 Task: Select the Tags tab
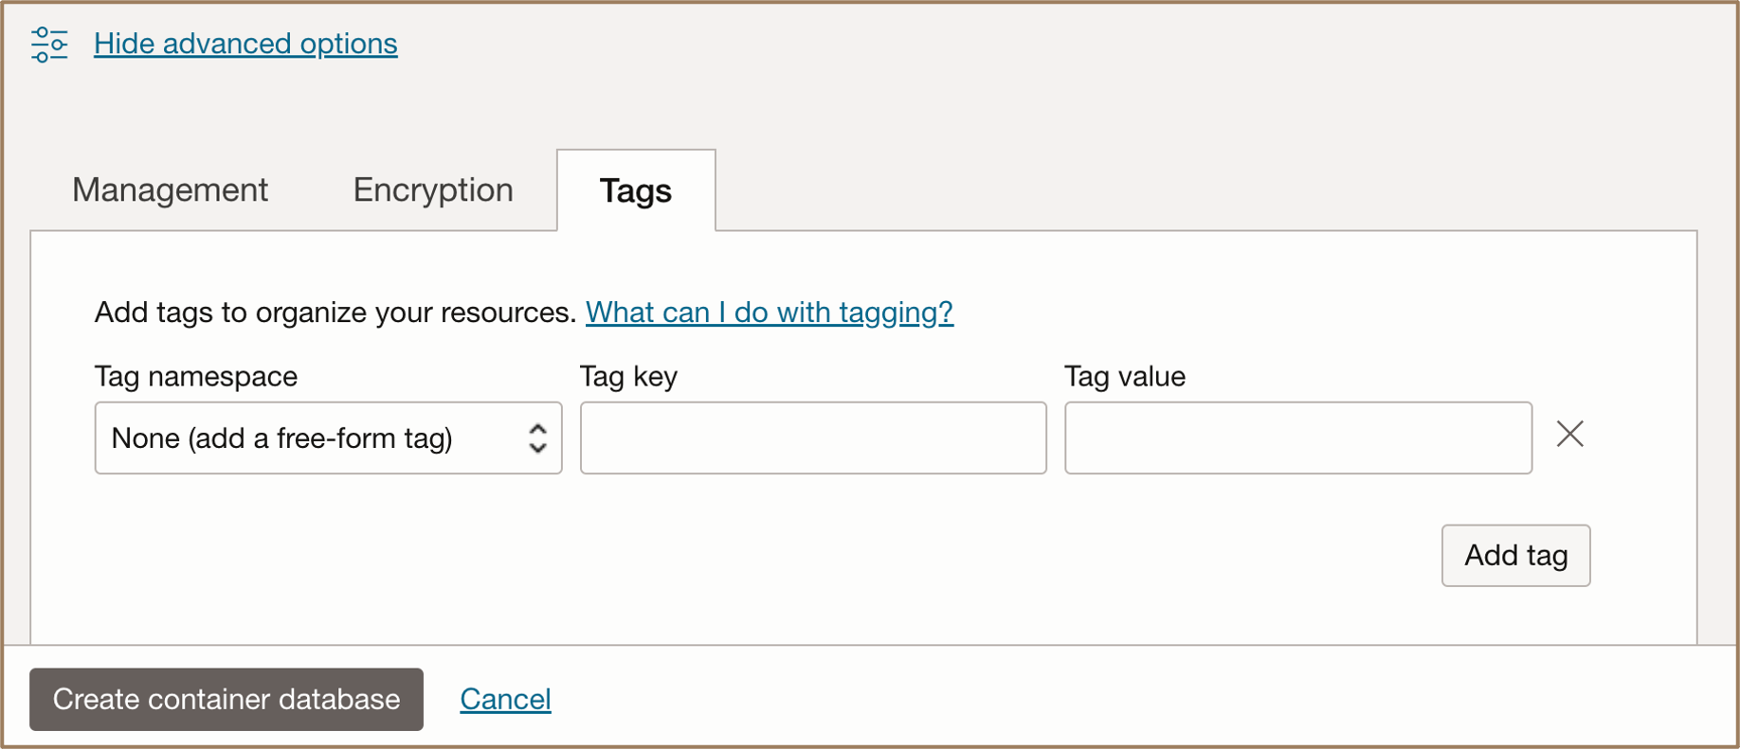pyautogui.click(x=636, y=191)
